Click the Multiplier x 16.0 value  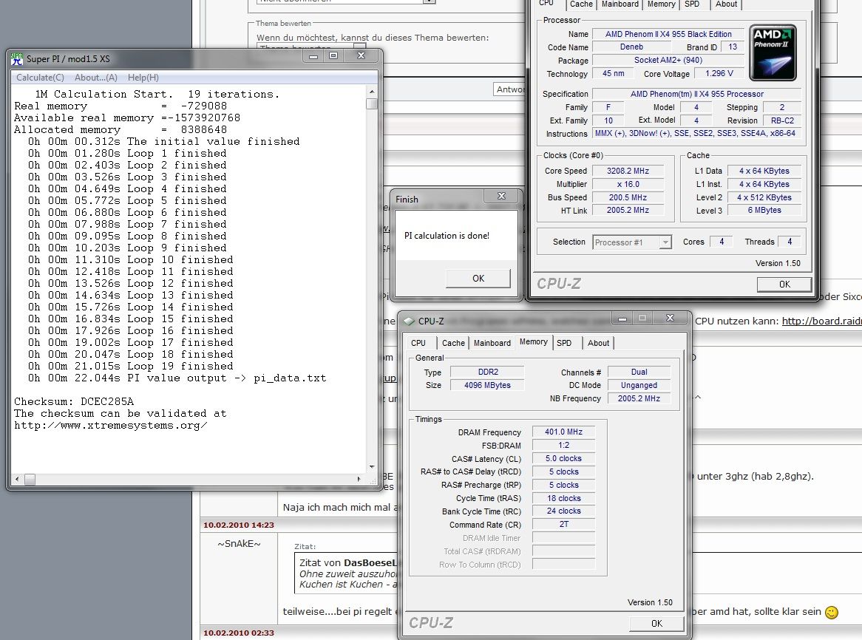tap(628, 184)
